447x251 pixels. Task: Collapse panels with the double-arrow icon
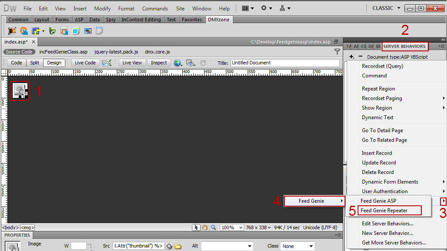pyautogui.click(x=443, y=40)
